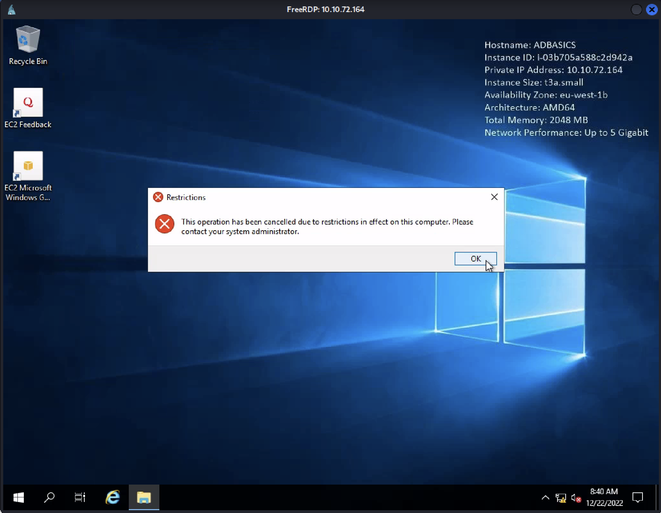Select the EC2 Microsoft Windows Guide shortcut

(x=28, y=177)
